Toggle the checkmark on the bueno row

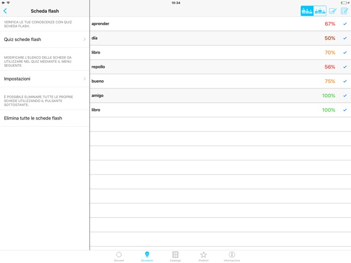(x=345, y=81)
